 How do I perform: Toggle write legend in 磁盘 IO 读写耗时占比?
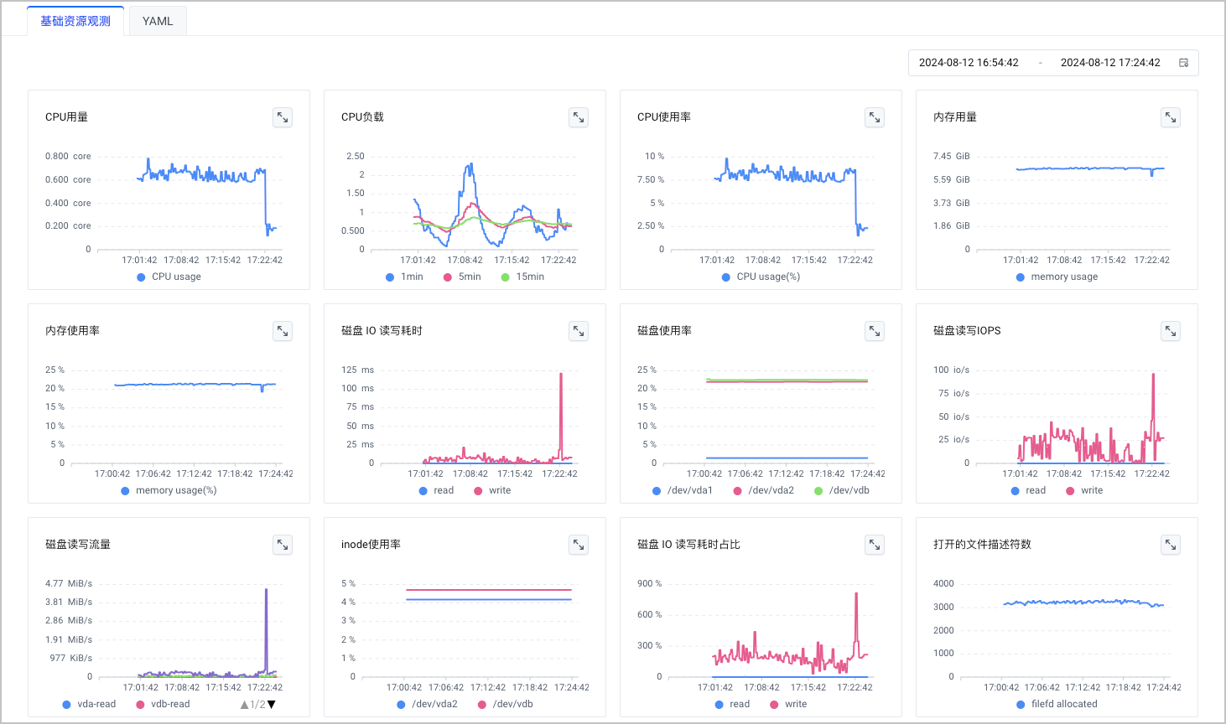point(788,704)
